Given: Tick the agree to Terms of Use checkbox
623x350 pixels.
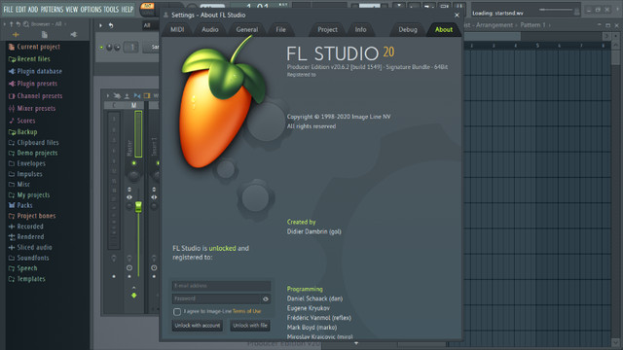Looking at the screenshot, I should click(177, 311).
